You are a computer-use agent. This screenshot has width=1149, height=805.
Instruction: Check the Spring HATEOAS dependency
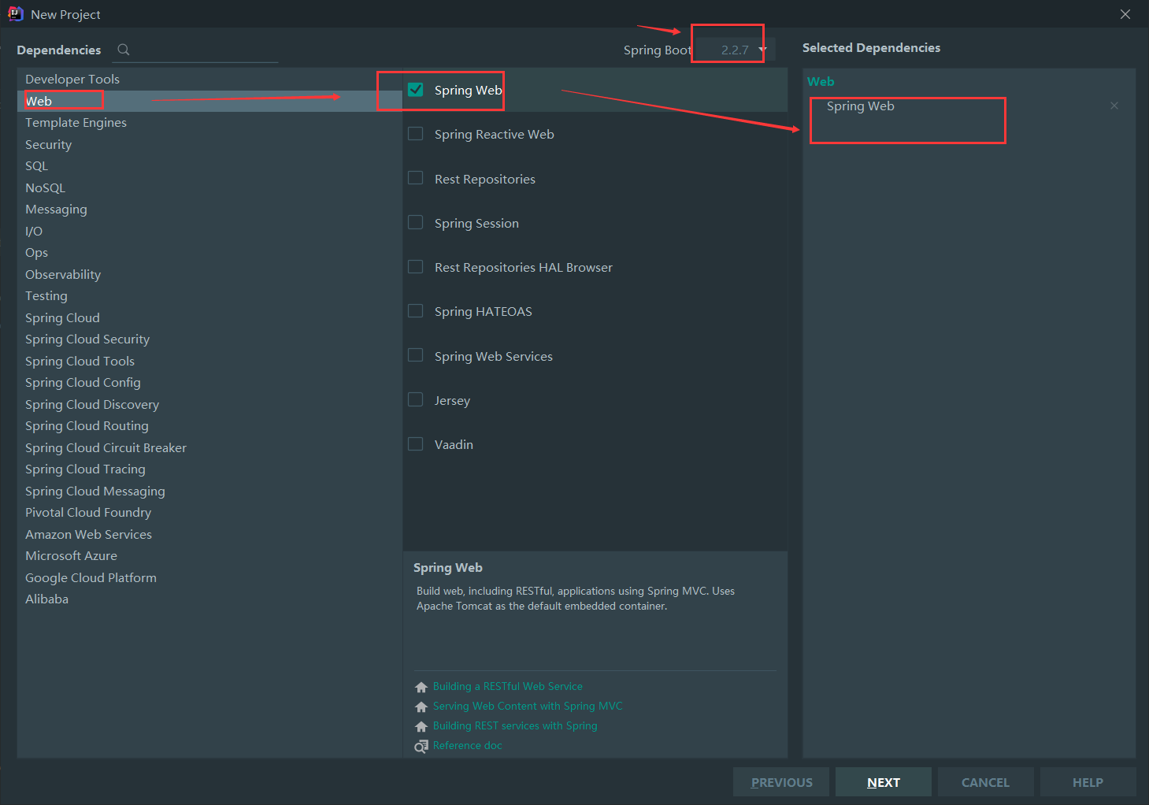(x=416, y=311)
